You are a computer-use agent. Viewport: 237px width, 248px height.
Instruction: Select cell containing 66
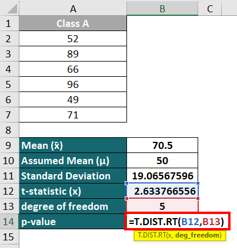pos(73,69)
